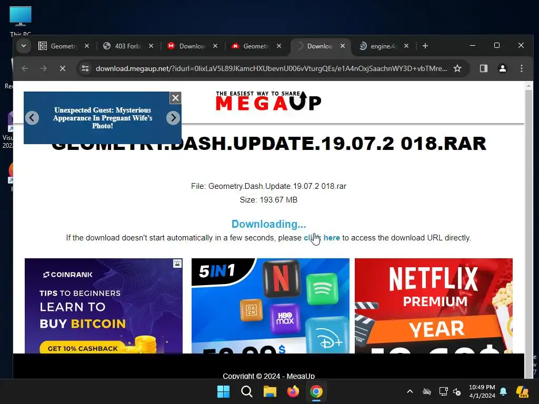The width and height of the screenshot is (539, 404).
Task: Go forward in browser history
Action: [43, 68]
